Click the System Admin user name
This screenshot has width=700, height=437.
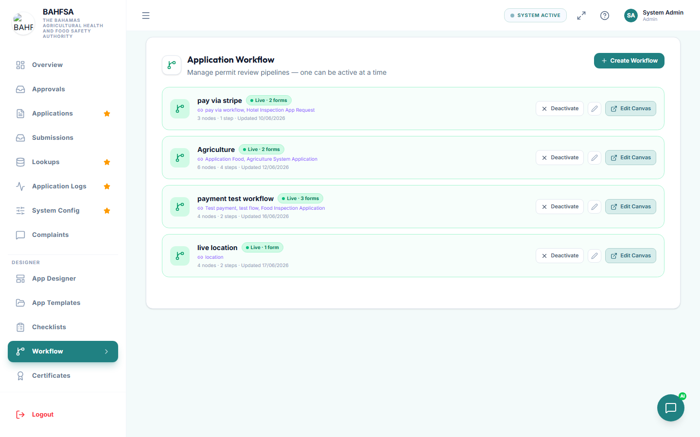point(663,13)
